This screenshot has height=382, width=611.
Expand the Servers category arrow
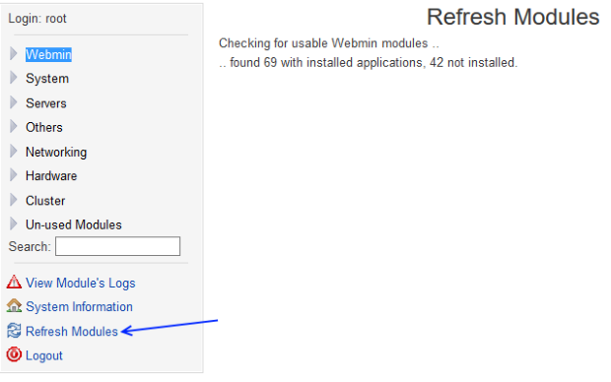(14, 102)
